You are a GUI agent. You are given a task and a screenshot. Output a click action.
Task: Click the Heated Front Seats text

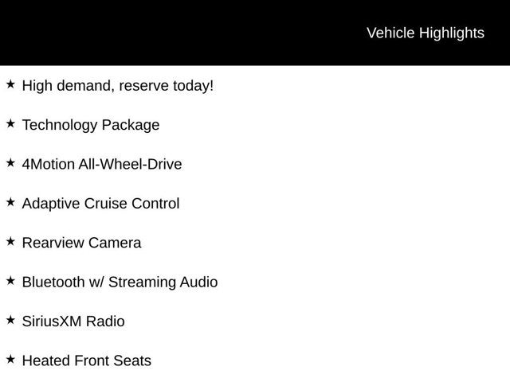(x=86, y=361)
